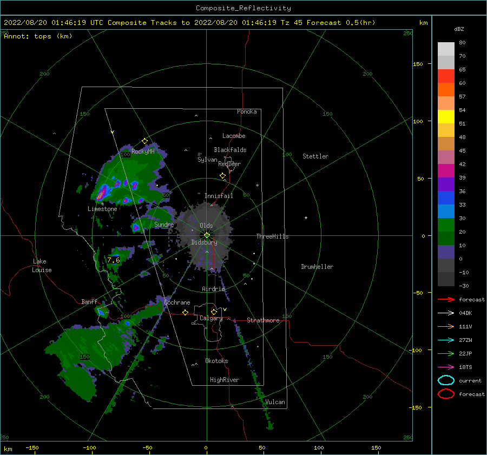Click the red 60-65 dBZ swatch
Image resolution: width=487 pixels, height=455 pixels.
tap(446, 76)
